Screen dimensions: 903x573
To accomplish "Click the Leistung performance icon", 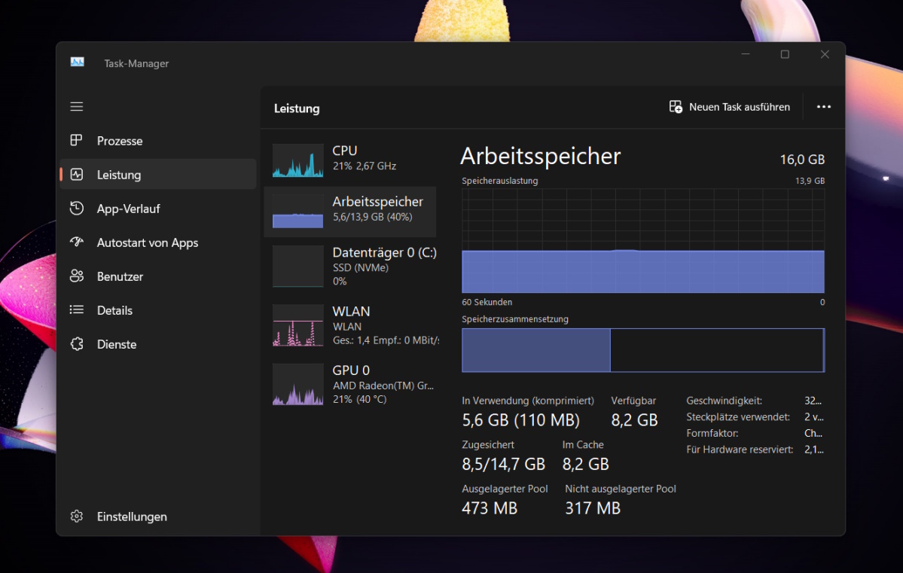I will (76, 175).
